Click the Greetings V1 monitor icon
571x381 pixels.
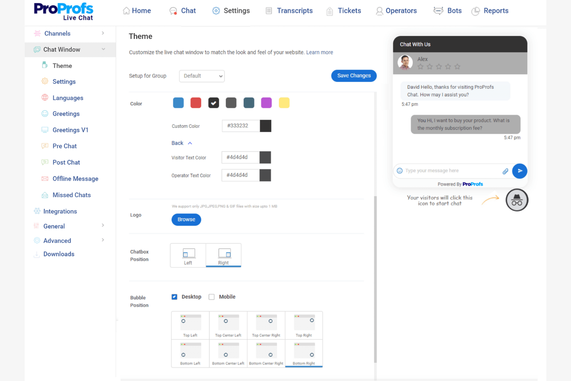45,130
